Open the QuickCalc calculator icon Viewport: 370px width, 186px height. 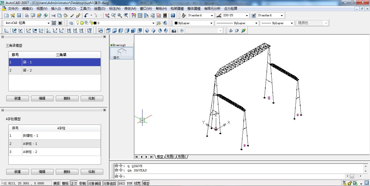coord(165,15)
